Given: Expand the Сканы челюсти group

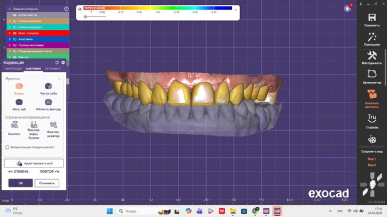Looking at the screenshot, I should click(10, 21).
